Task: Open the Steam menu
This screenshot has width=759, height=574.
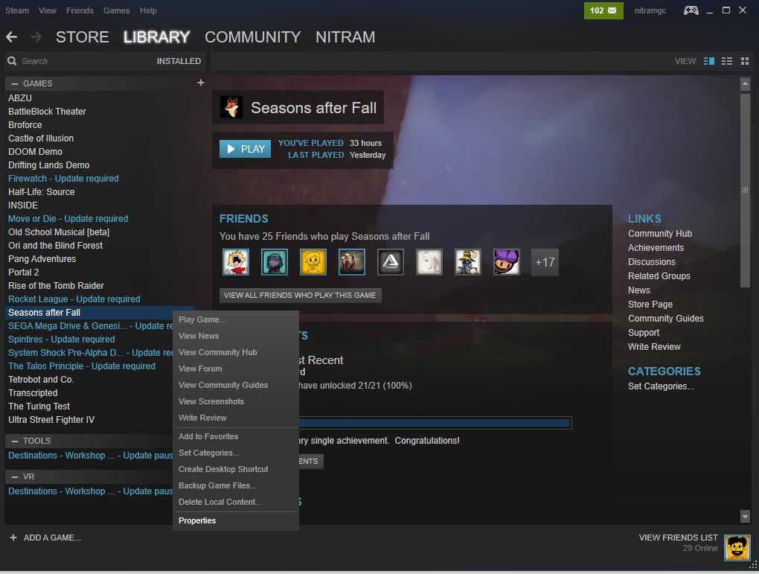Action: point(17,10)
